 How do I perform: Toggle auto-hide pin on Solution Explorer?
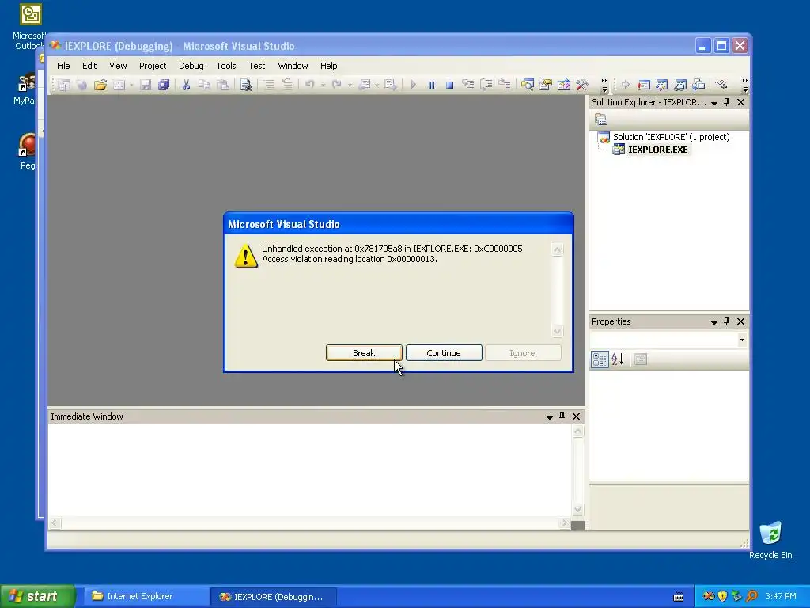tap(726, 102)
